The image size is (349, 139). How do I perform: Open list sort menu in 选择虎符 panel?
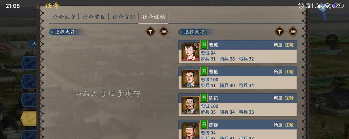click(164, 32)
